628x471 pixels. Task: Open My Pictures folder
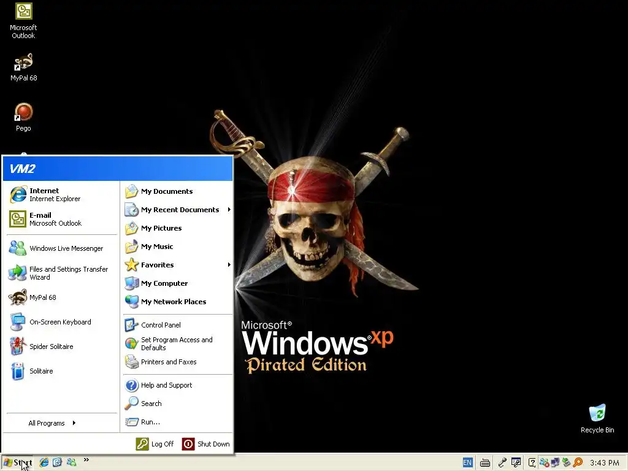(x=177, y=228)
